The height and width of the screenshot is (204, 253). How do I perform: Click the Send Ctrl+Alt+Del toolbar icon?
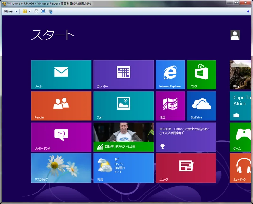[x=36, y=11]
